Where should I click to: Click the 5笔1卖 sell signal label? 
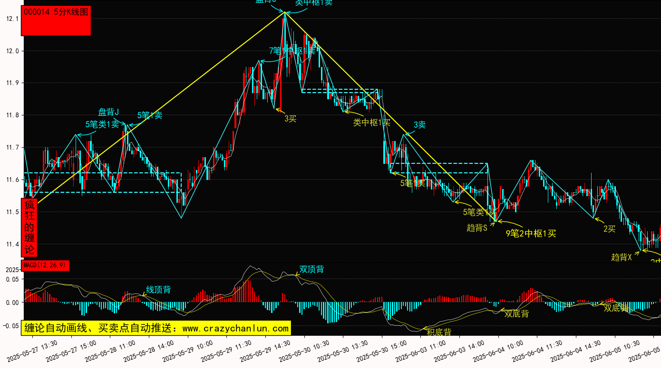[x=150, y=115]
